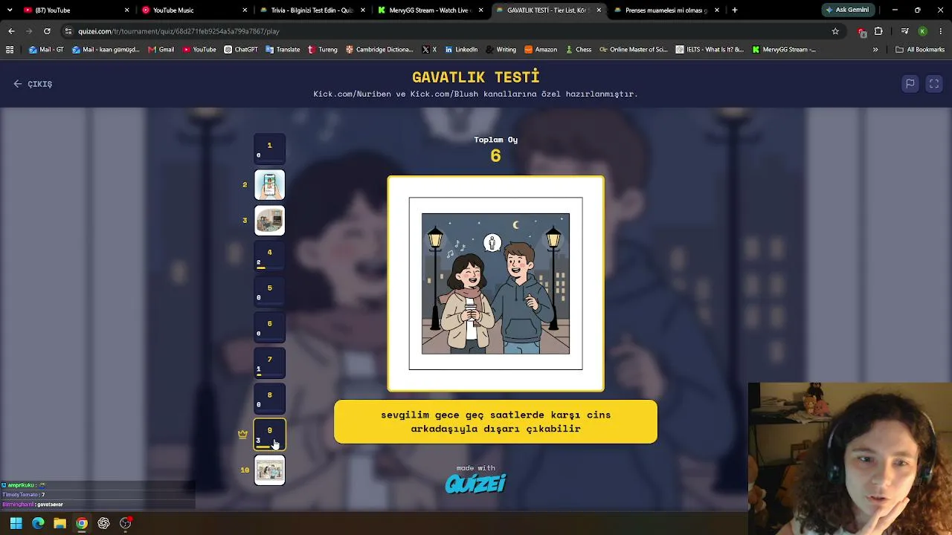Open the All Bookmarks folder
Screen dimensions: 952x535
point(920,50)
